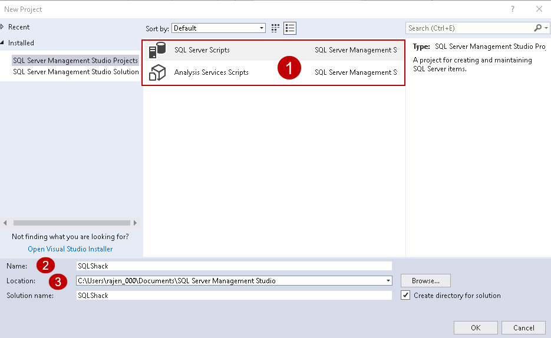Click the Type description text
551x338 pixels.
click(472, 65)
